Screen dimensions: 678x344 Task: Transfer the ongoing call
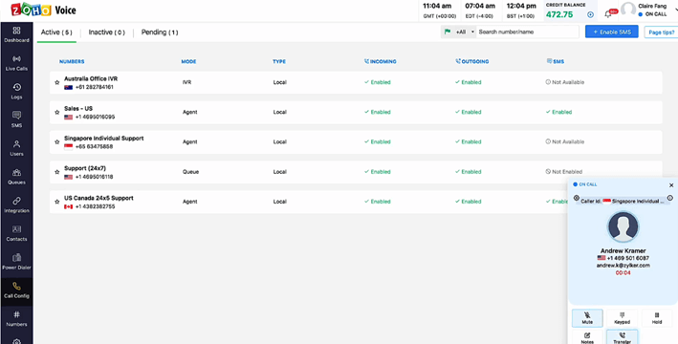click(x=622, y=337)
